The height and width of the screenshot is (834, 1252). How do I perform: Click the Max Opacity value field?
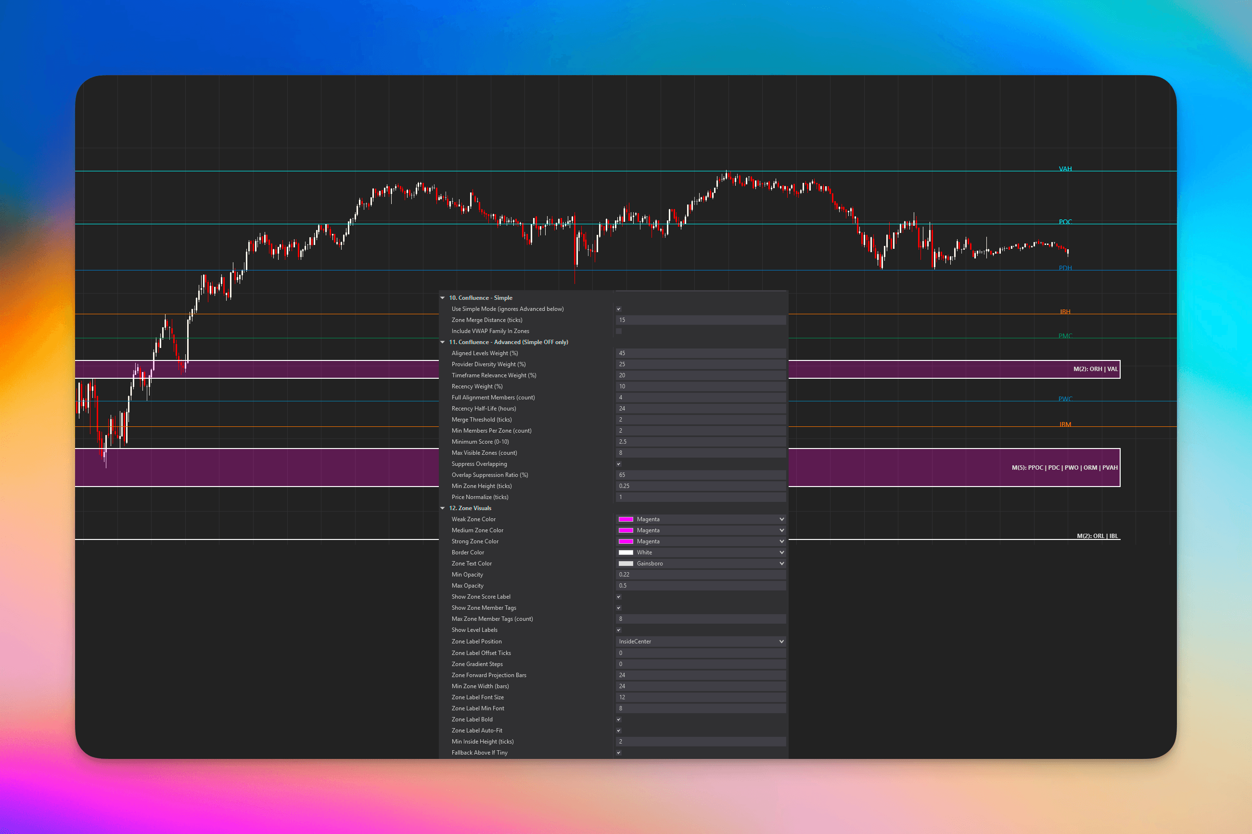[701, 585]
